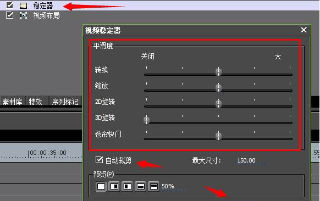Select right-half black split preview button
The height and width of the screenshot is (201, 320).
pyautogui.click(x=114, y=186)
